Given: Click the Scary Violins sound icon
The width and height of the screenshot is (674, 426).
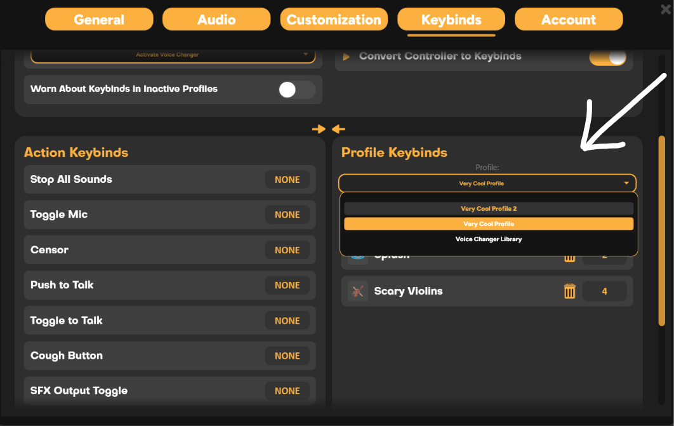Looking at the screenshot, I should point(358,291).
